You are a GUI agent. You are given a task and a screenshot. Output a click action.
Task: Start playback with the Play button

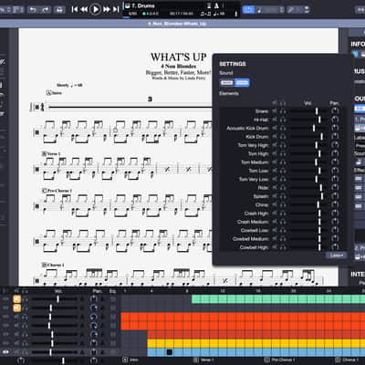(x=95, y=9)
